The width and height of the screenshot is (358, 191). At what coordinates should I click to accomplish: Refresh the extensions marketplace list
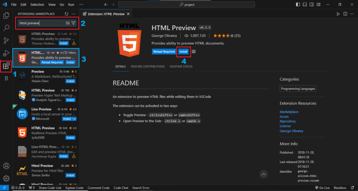66,14
